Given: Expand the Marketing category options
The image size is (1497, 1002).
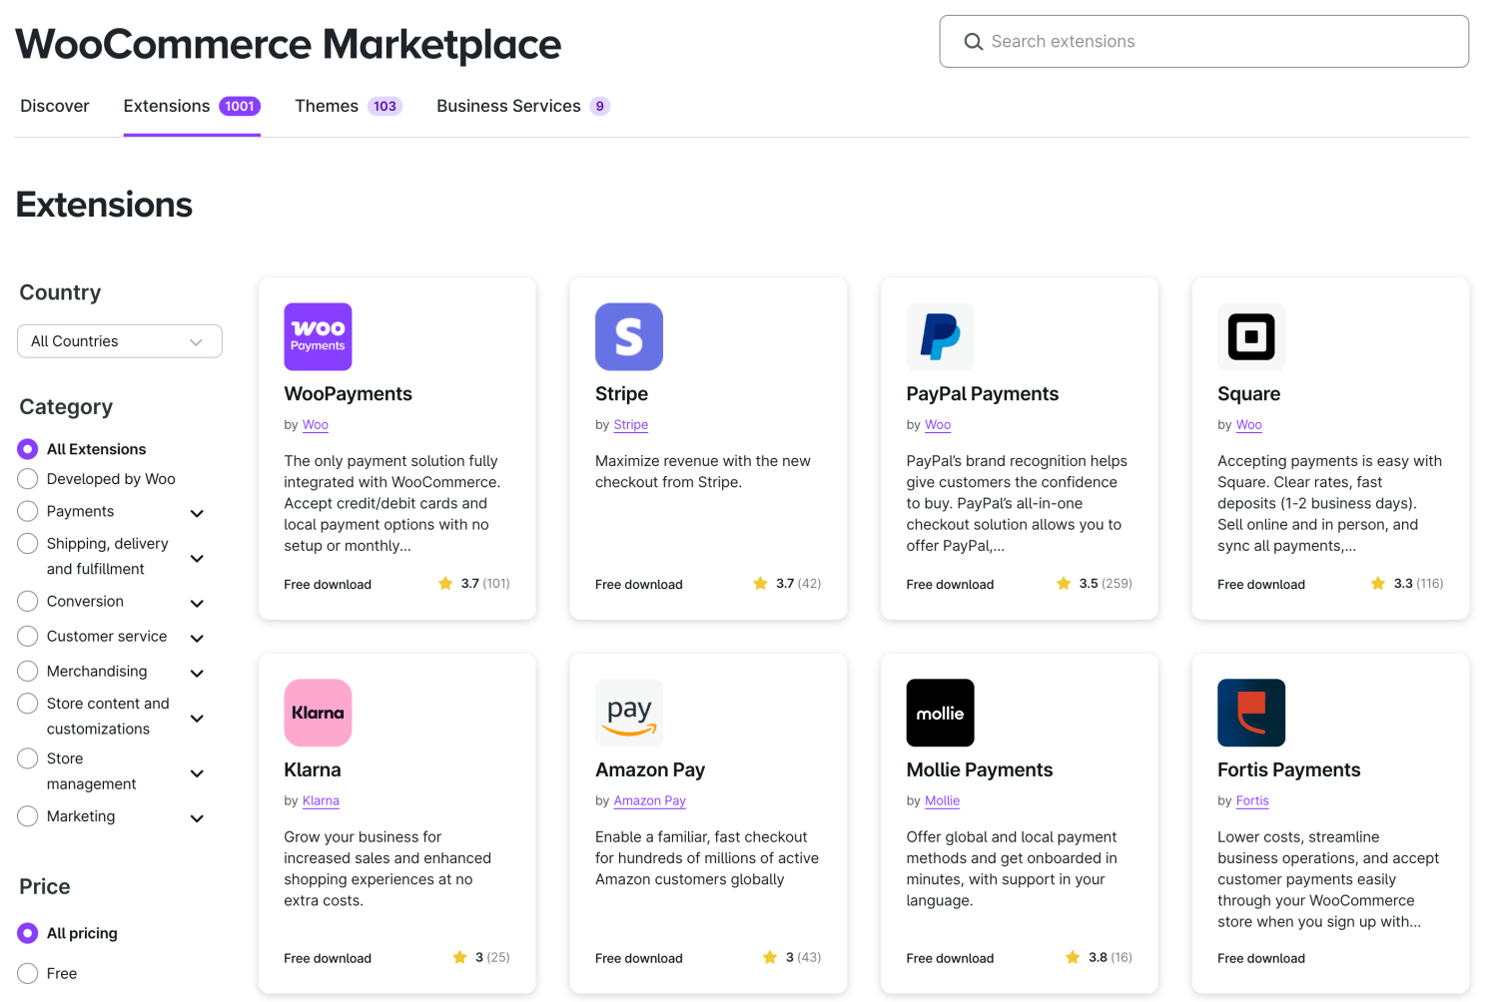Looking at the screenshot, I should coord(197,817).
